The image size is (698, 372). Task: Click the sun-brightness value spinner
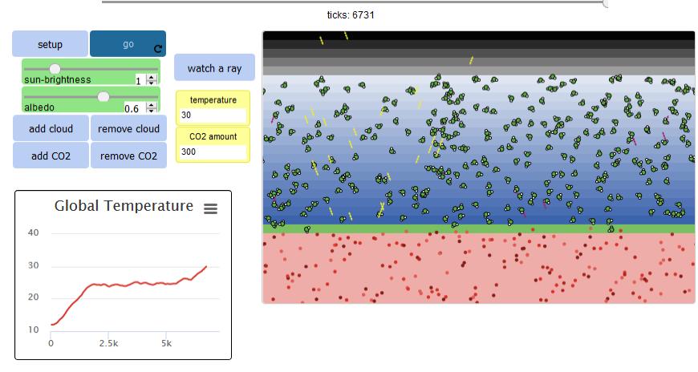[152, 80]
